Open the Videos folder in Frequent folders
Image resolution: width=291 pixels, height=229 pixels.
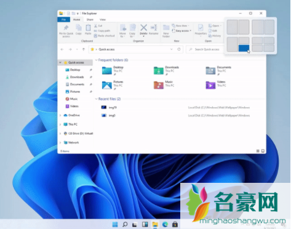pyautogui.click(x=216, y=85)
